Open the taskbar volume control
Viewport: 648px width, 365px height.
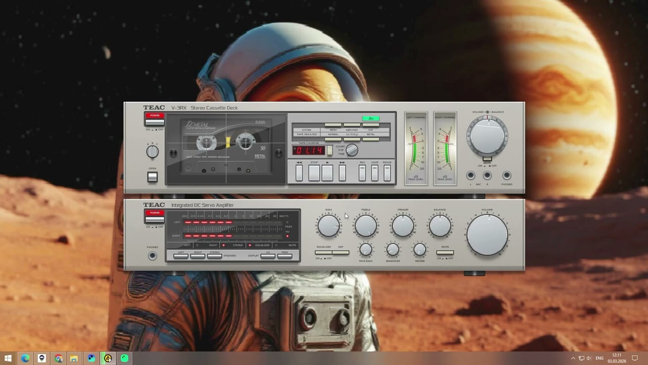(x=589, y=358)
